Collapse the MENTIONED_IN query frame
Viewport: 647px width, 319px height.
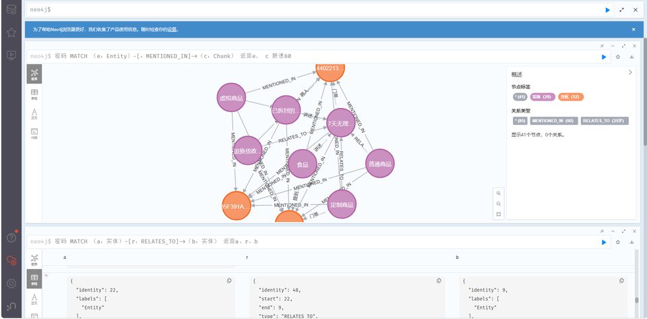click(x=613, y=46)
